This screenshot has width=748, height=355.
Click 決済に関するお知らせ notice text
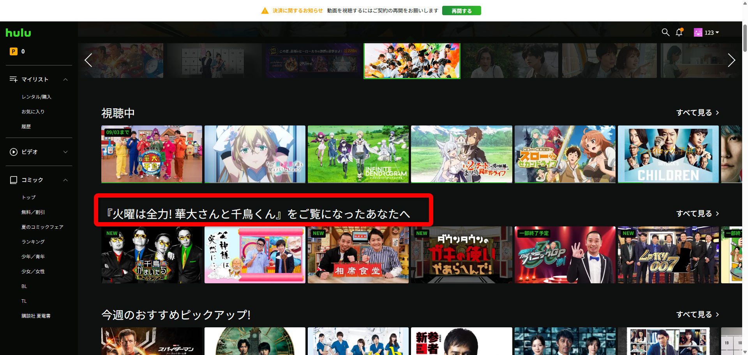[298, 11]
